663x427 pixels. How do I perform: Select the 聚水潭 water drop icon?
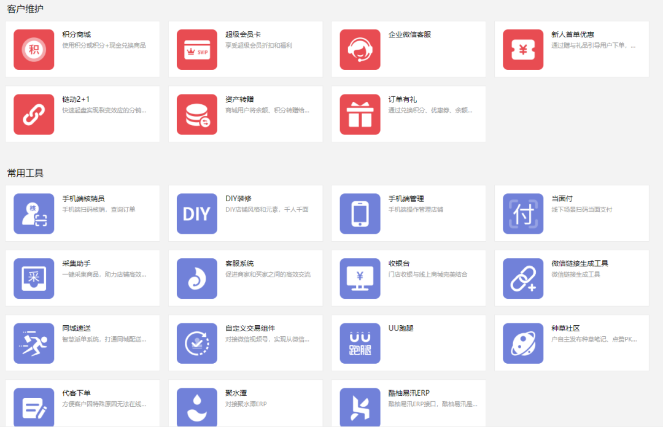[x=196, y=407]
